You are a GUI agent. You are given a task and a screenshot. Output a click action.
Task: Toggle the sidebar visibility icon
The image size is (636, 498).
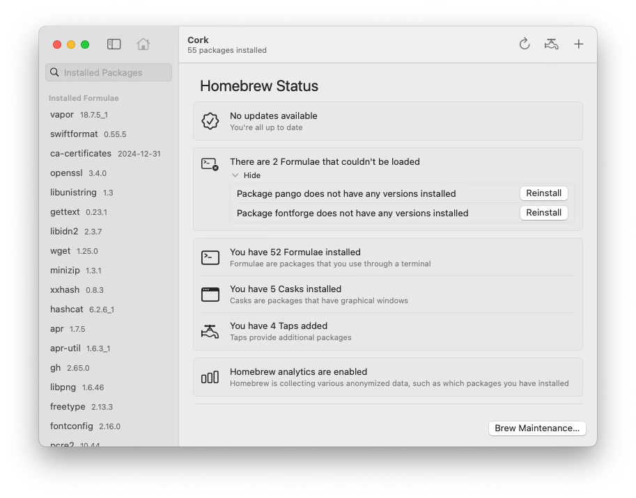point(114,44)
